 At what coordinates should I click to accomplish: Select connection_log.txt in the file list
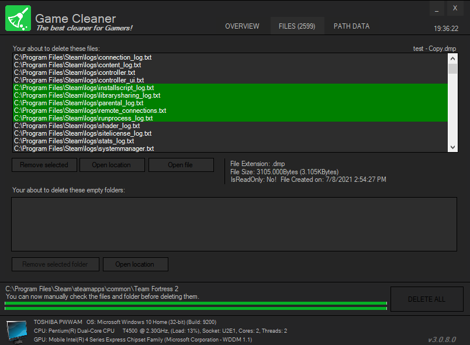230,57
